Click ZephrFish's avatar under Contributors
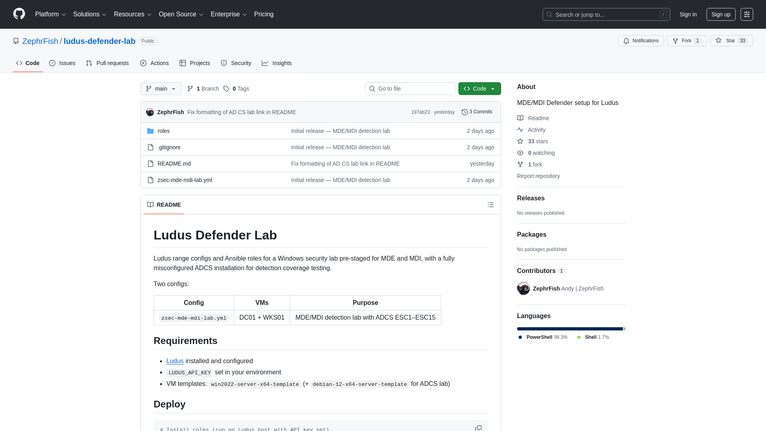The image size is (766, 431). 523,289
